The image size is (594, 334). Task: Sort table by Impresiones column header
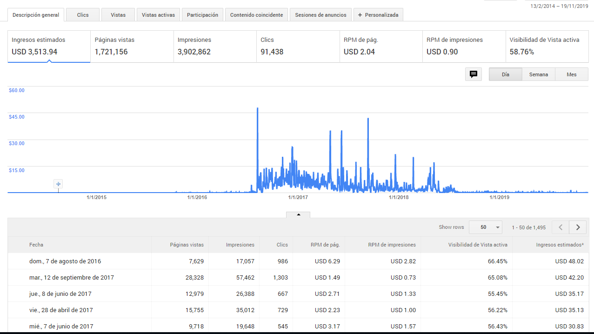[240, 245]
